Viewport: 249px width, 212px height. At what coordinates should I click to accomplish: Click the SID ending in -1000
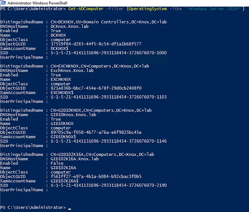[109, 53]
